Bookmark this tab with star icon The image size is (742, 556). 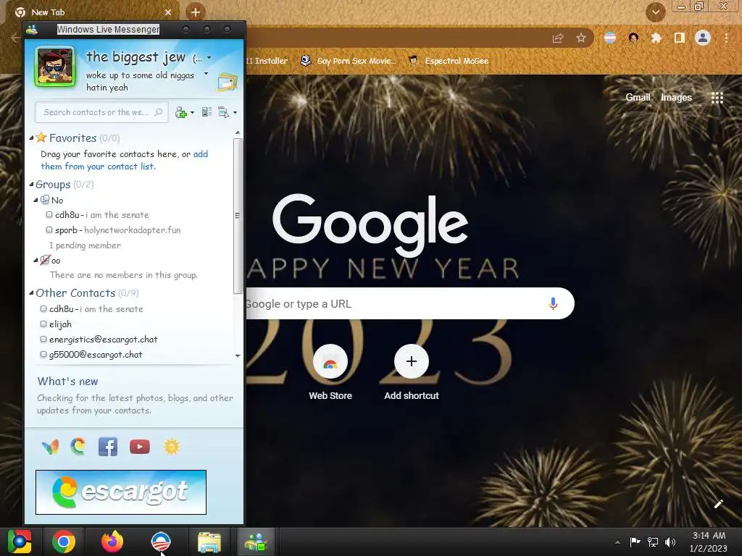click(581, 38)
